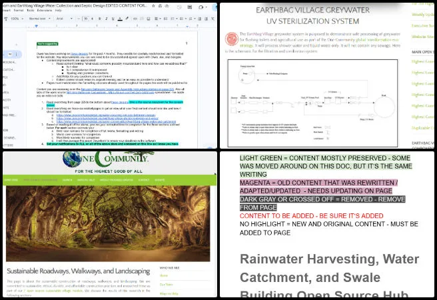Click the Home link under Who We Are

point(164,275)
